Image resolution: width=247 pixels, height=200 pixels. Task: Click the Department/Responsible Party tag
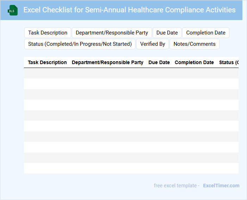(112, 33)
